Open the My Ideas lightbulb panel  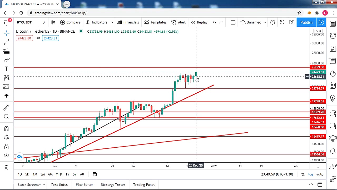333,99
